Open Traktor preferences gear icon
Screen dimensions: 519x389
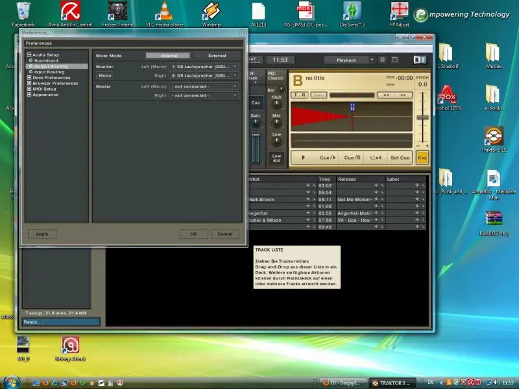pos(382,60)
